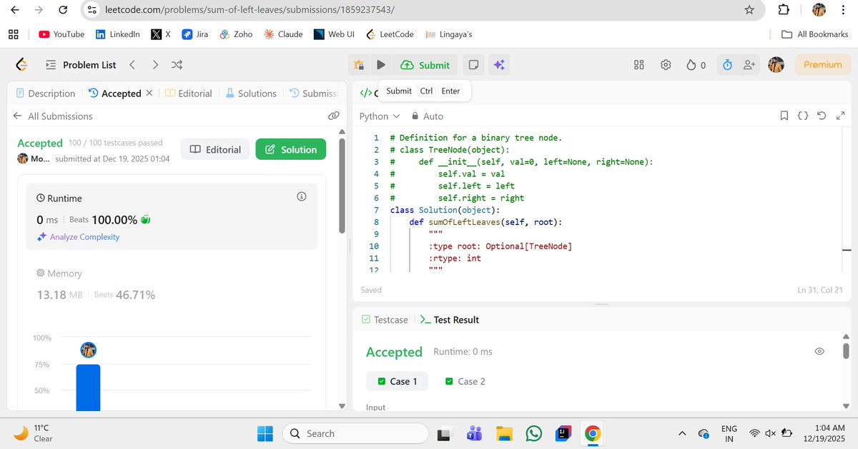Run the code using the play icon
The width and height of the screenshot is (858, 449).
point(380,64)
